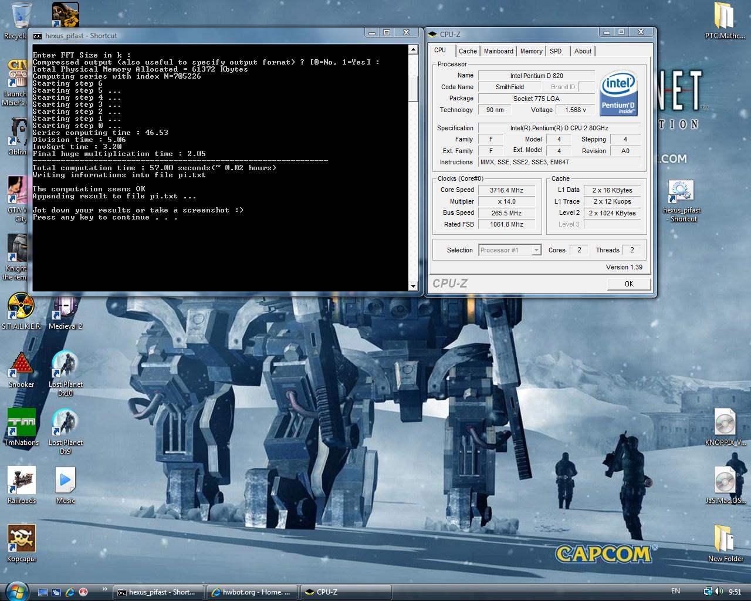The image size is (751, 601).
Task: Click the Bus Speed 265.5 MHz value
Action: [x=507, y=213]
